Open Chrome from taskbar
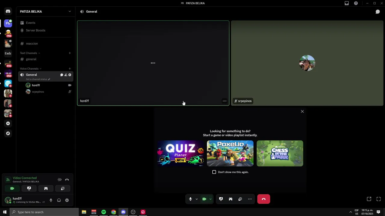Screen dimensions: 385x216 113,212
